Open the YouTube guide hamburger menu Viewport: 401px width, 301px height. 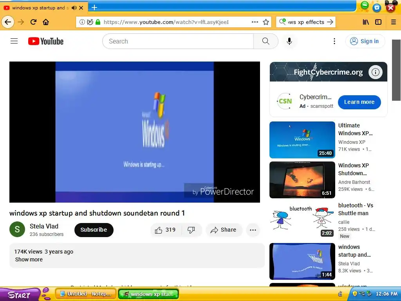pos(14,41)
